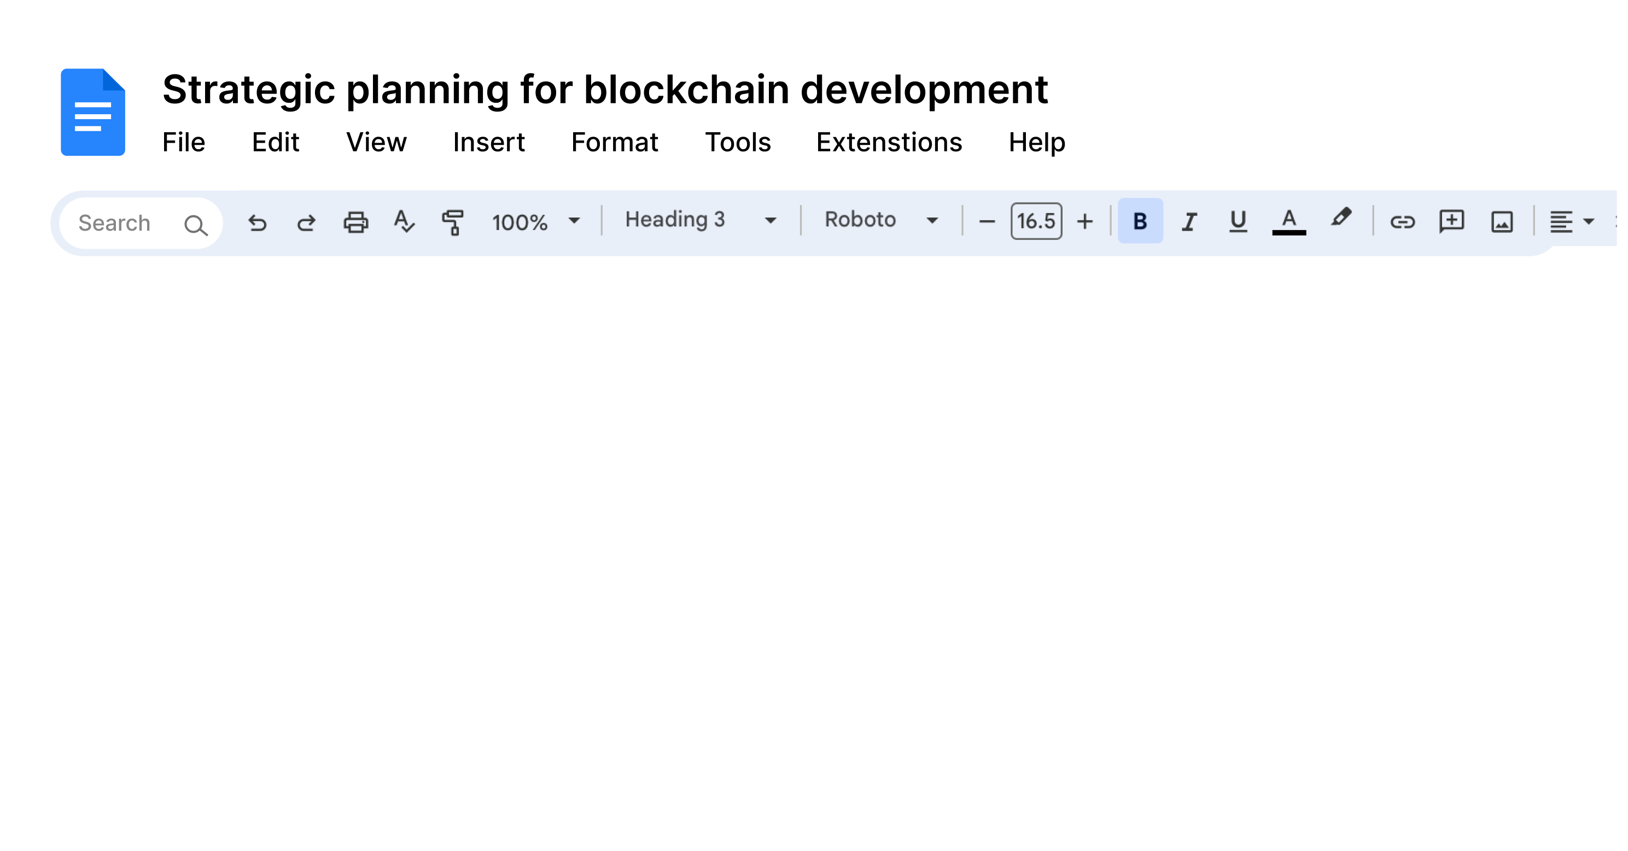
Task: Open the text color picker
Action: click(x=1288, y=222)
